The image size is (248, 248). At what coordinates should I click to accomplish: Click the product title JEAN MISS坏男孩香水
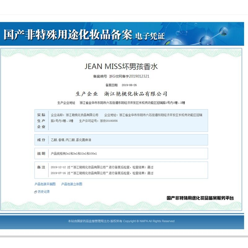point(121,66)
